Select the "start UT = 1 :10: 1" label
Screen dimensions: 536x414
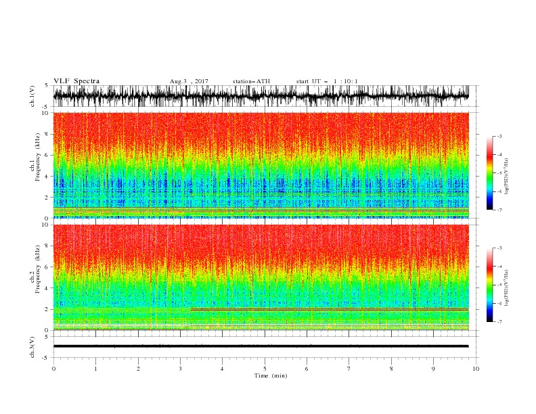pyautogui.click(x=327, y=81)
